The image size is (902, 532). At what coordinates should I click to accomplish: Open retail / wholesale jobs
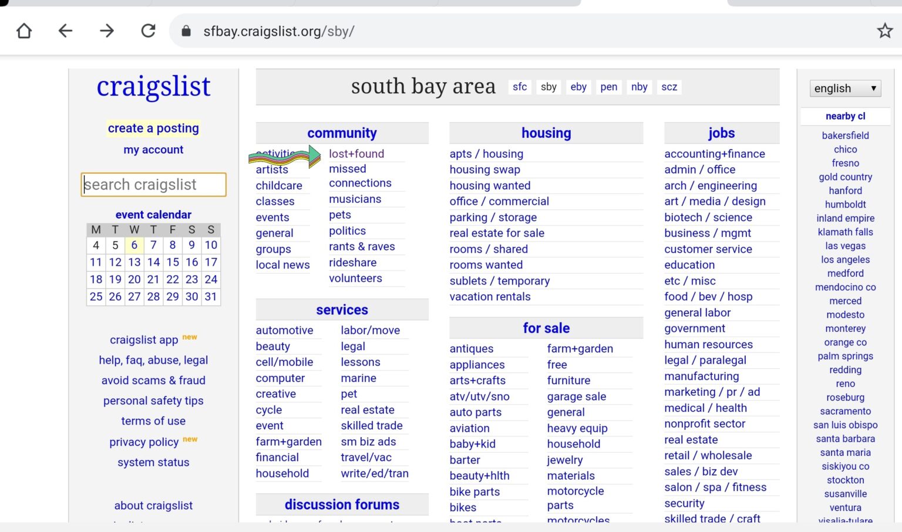708,455
